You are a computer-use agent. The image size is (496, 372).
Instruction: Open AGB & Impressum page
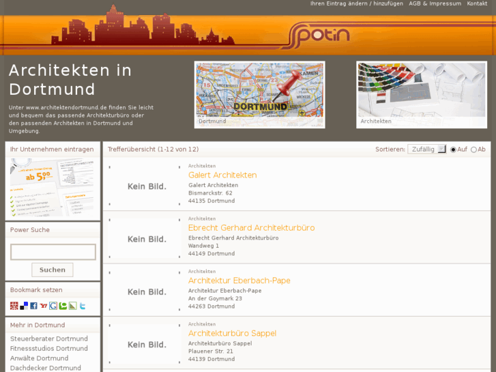435,3
